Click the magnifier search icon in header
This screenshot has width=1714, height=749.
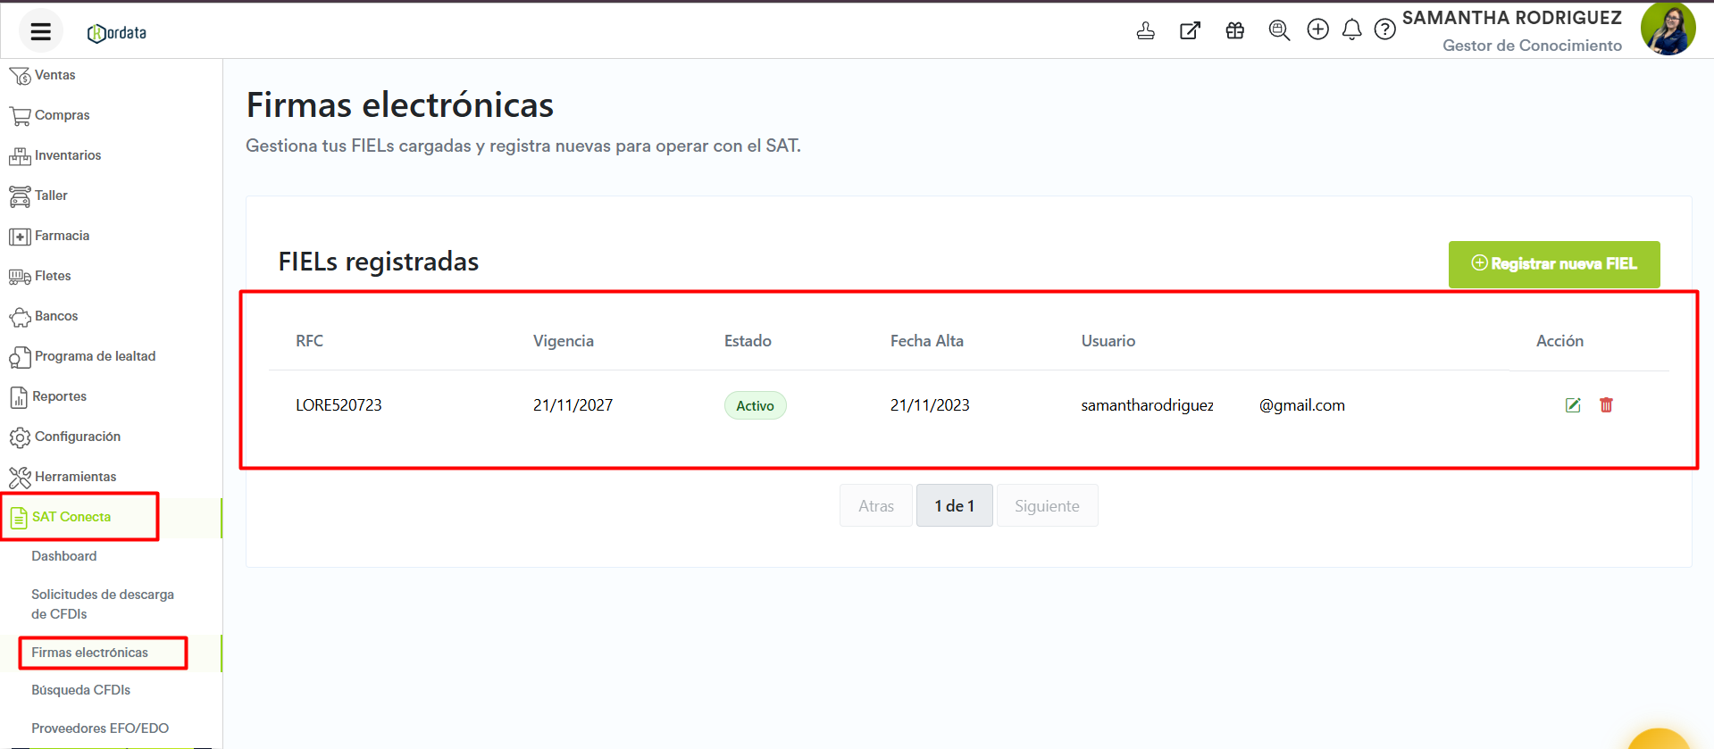click(1279, 31)
